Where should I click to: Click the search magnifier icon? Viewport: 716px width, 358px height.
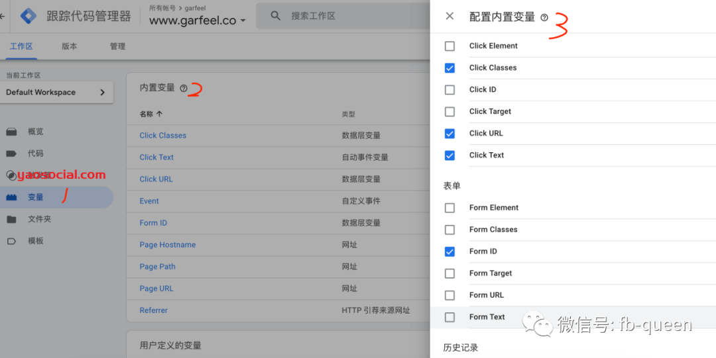pyautogui.click(x=275, y=16)
